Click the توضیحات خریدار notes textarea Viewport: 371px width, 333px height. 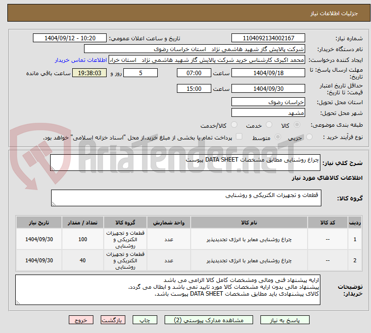(168, 290)
